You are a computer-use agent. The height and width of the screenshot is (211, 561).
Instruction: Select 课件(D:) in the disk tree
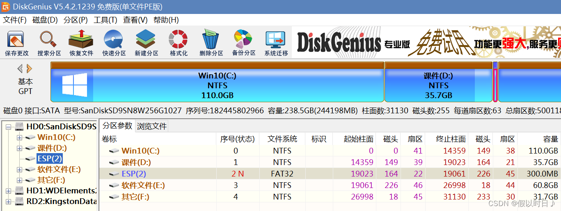[52, 148]
